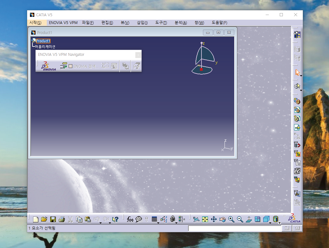Insert a New Product from right toolbar
Screen dimensions: 329x248
(x=297, y=110)
